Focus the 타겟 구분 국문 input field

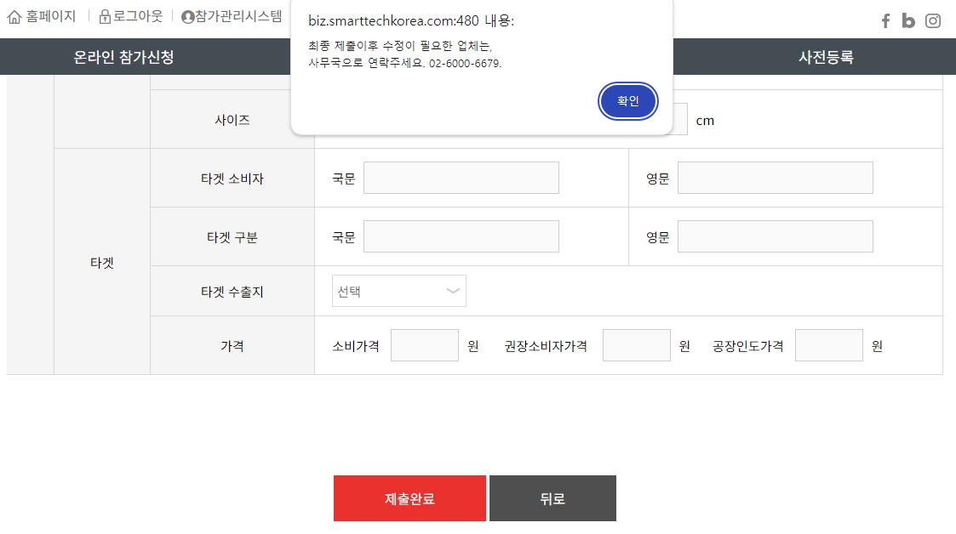pos(461,236)
